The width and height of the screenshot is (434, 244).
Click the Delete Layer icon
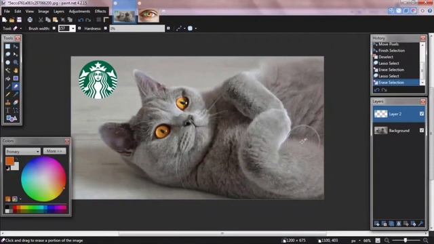pos(384,224)
